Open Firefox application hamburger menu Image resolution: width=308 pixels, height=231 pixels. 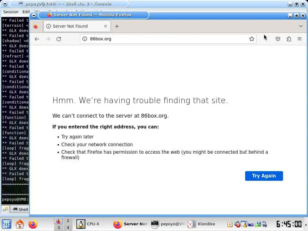tap(300, 39)
